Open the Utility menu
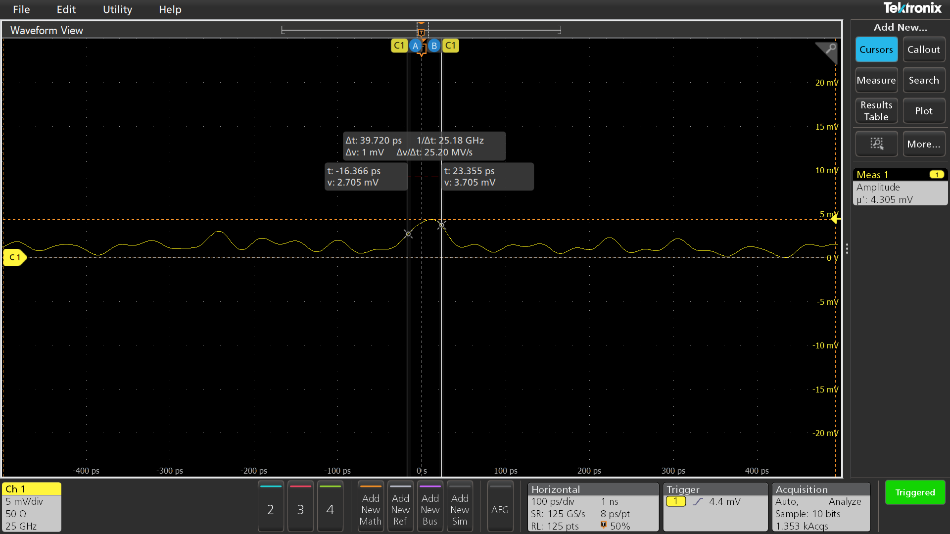The image size is (950, 534). [x=117, y=9]
